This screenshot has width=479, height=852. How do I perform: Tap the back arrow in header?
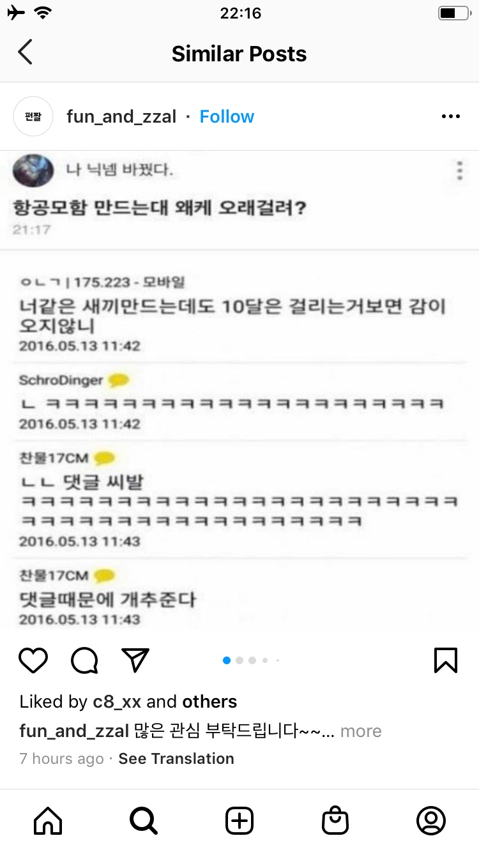25,53
